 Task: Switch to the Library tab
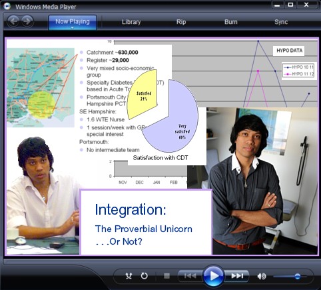coord(131,22)
